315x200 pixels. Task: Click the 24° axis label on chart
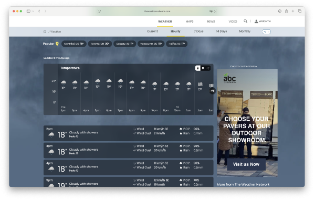pos(54,81)
